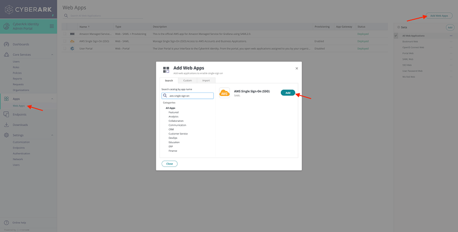Select the All Apps category
Screen dimensions: 458x232
point(170,108)
